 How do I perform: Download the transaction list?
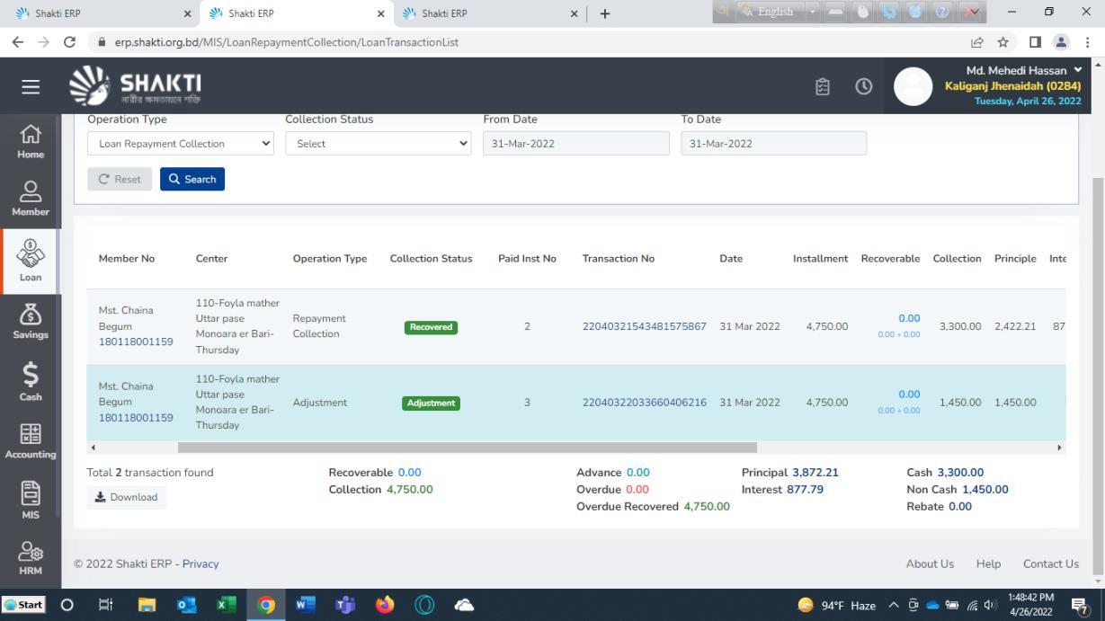pos(126,497)
